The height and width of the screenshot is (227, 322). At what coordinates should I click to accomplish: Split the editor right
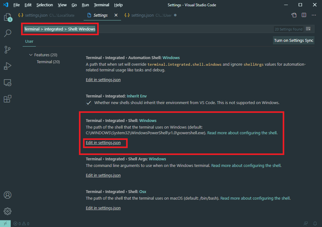(x=304, y=15)
